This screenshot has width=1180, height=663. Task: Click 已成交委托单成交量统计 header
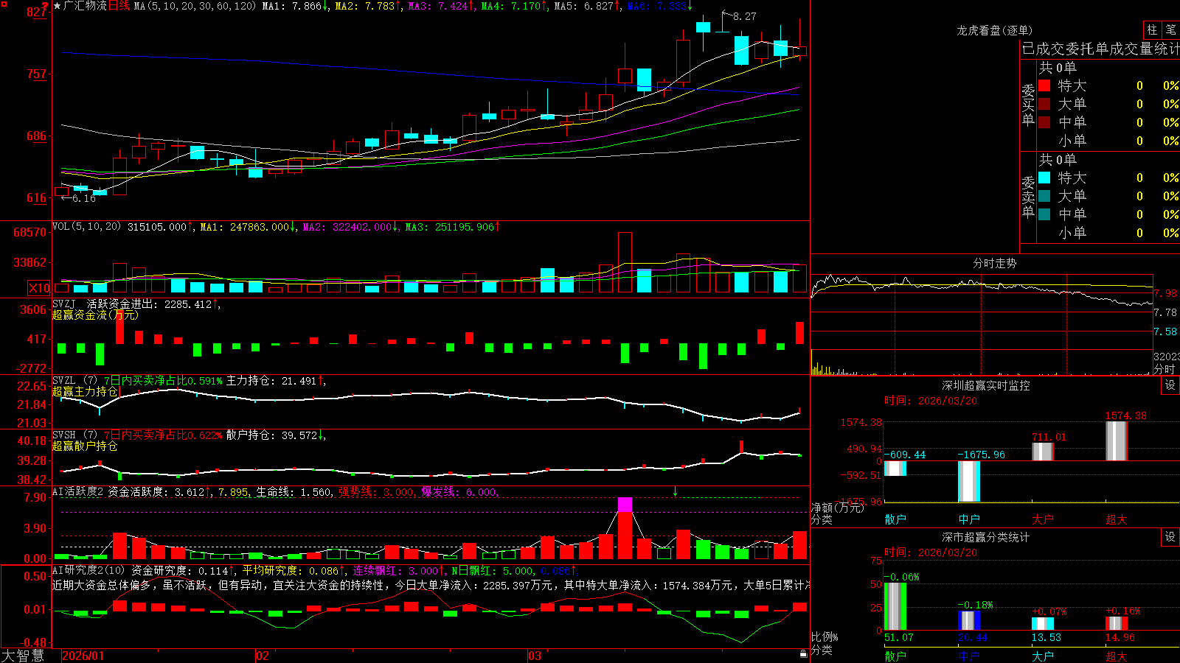click(x=1100, y=49)
